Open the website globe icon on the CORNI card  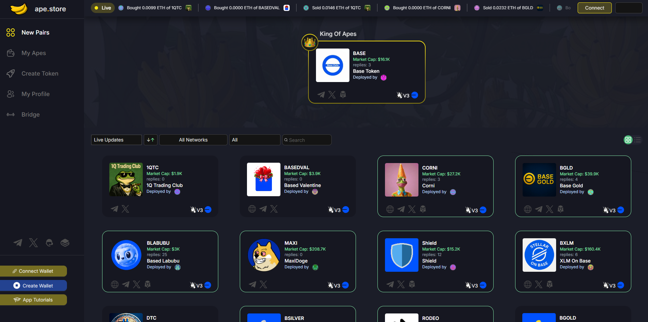[390, 209]
